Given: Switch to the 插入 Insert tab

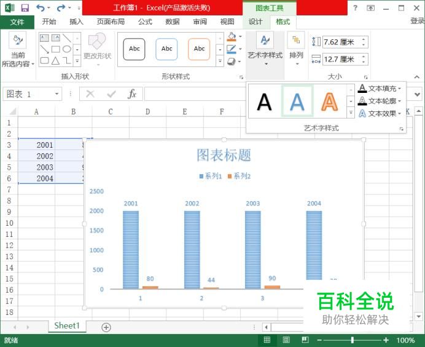Looking at the screenshot, I should (x=76, y=22).
